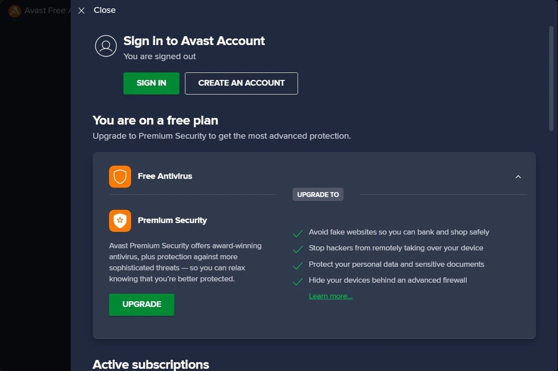The image size is (558, 371).
Task: Click the X icon to close the panel
Action: pos(81,10)
